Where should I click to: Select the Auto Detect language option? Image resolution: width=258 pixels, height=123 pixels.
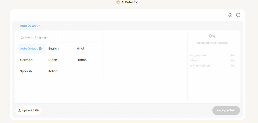pos(29,49)
